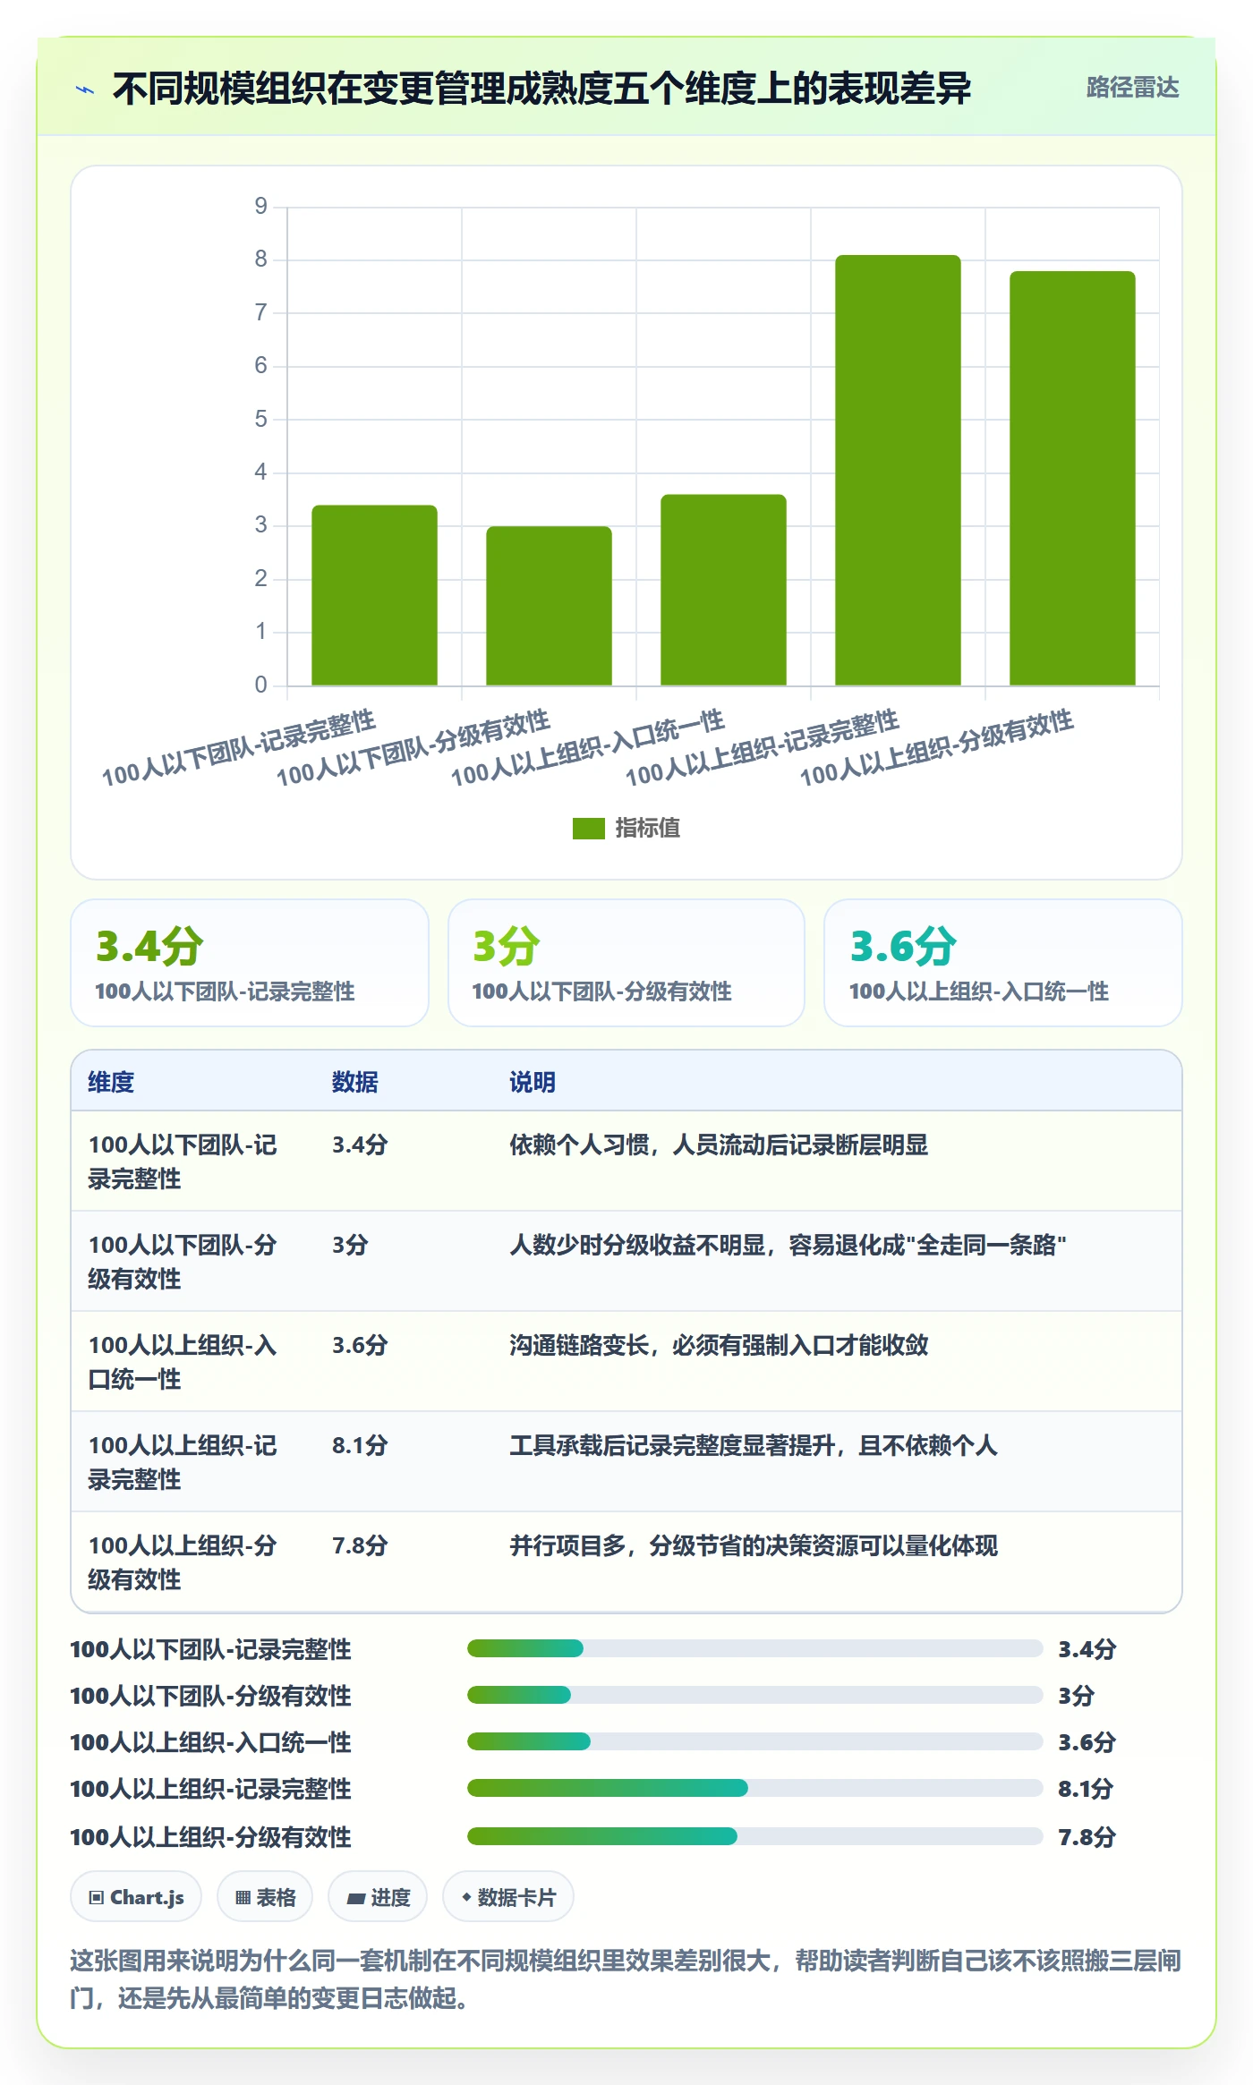Click the lightning icon beside the title
This screenshot has width=1253, height=2085.
point(85,89)
